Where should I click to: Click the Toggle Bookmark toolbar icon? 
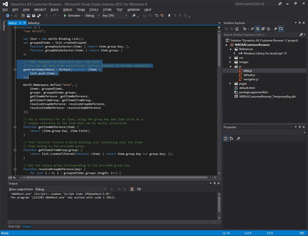click(x=169, y=15)
